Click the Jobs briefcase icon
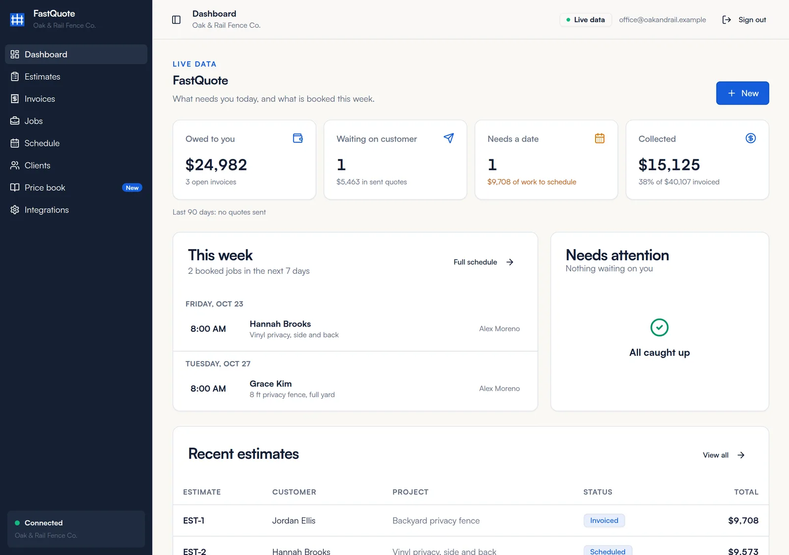This screenshot has height=555, width=789. coord(15,121)
